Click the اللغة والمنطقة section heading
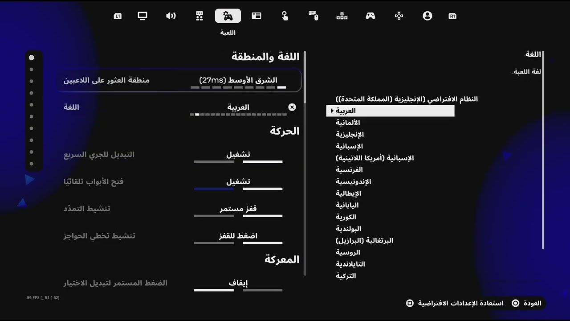570x321 pixels. (x=265, y=57)
